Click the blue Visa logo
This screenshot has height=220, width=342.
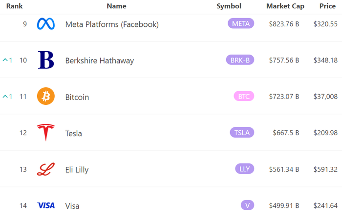point(46,205)
